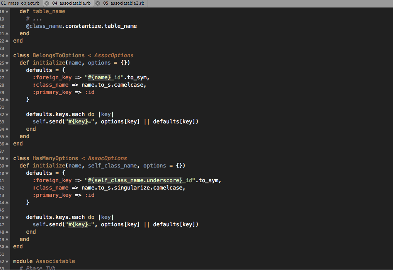Fold the defaults hash at line 26
The width and height of the screenshot is (393, 270).
pyautogui.click(x=7, y=70)
